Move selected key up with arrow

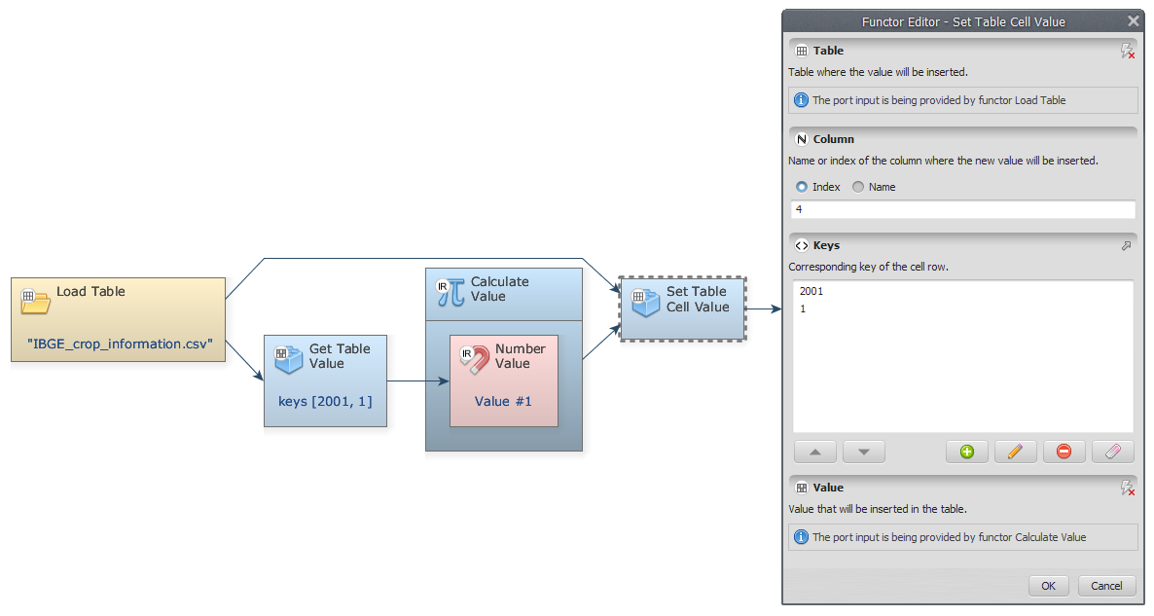click(815, 452)
